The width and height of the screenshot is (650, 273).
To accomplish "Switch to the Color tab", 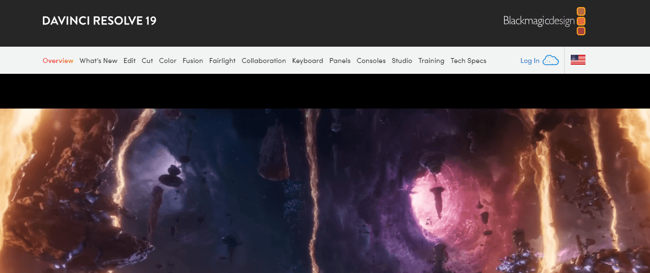I will (x=168, y=61).
